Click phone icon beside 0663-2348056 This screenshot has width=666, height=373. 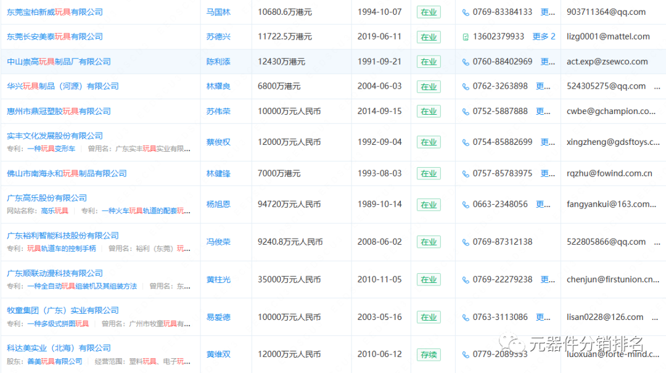[466, 205]
